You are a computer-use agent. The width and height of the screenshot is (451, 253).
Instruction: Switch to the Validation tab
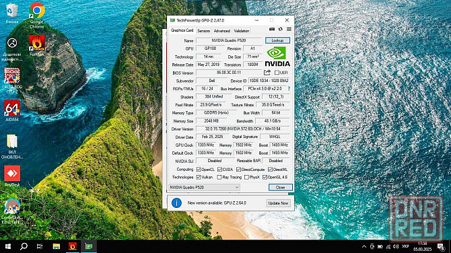[242, 31]
